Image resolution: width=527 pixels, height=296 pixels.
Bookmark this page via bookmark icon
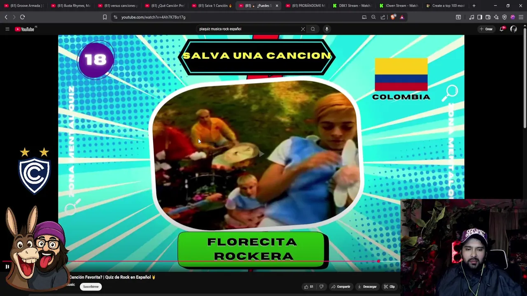(x=105, y=17)
